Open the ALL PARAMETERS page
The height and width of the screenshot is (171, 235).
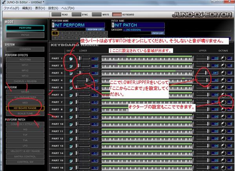[25, 97]
